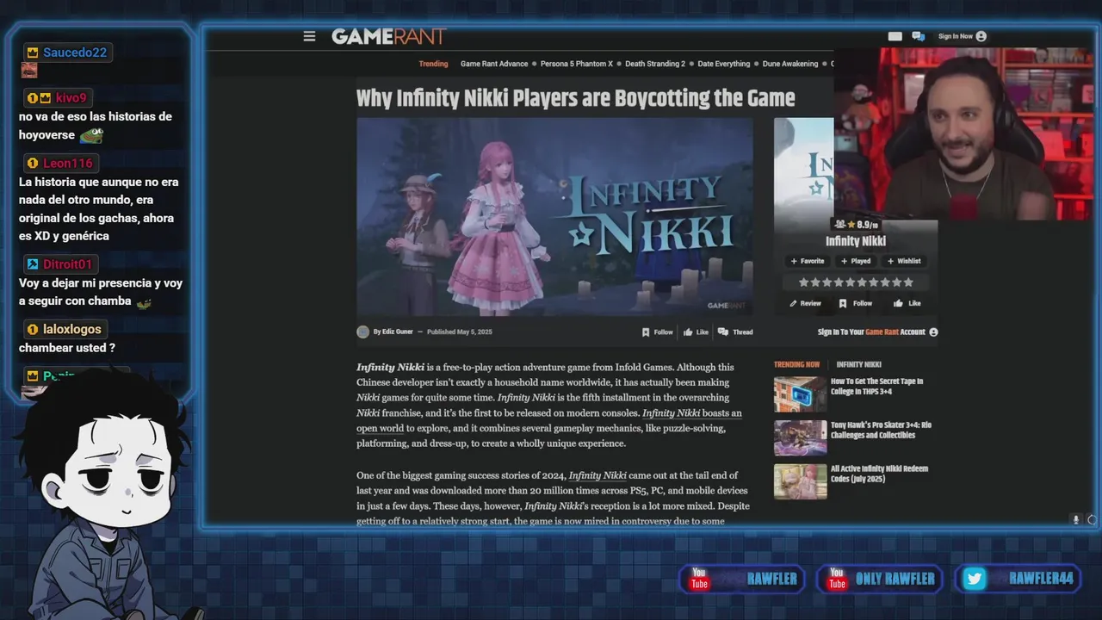Image resolution: width=1102 pixels, height=620 pixels.
Task: Open the Date Everything topic
Action: (724, 64)
